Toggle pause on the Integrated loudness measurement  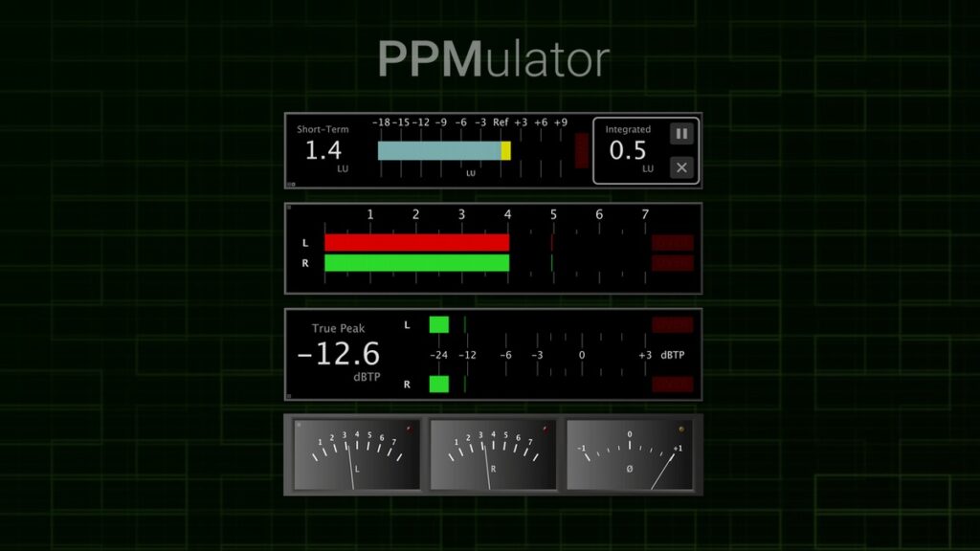tap(681, 133)
